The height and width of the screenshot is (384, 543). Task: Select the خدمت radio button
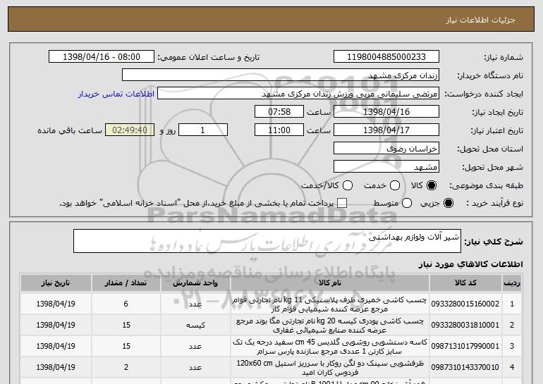pyautogui.click(x=395, y=186)
